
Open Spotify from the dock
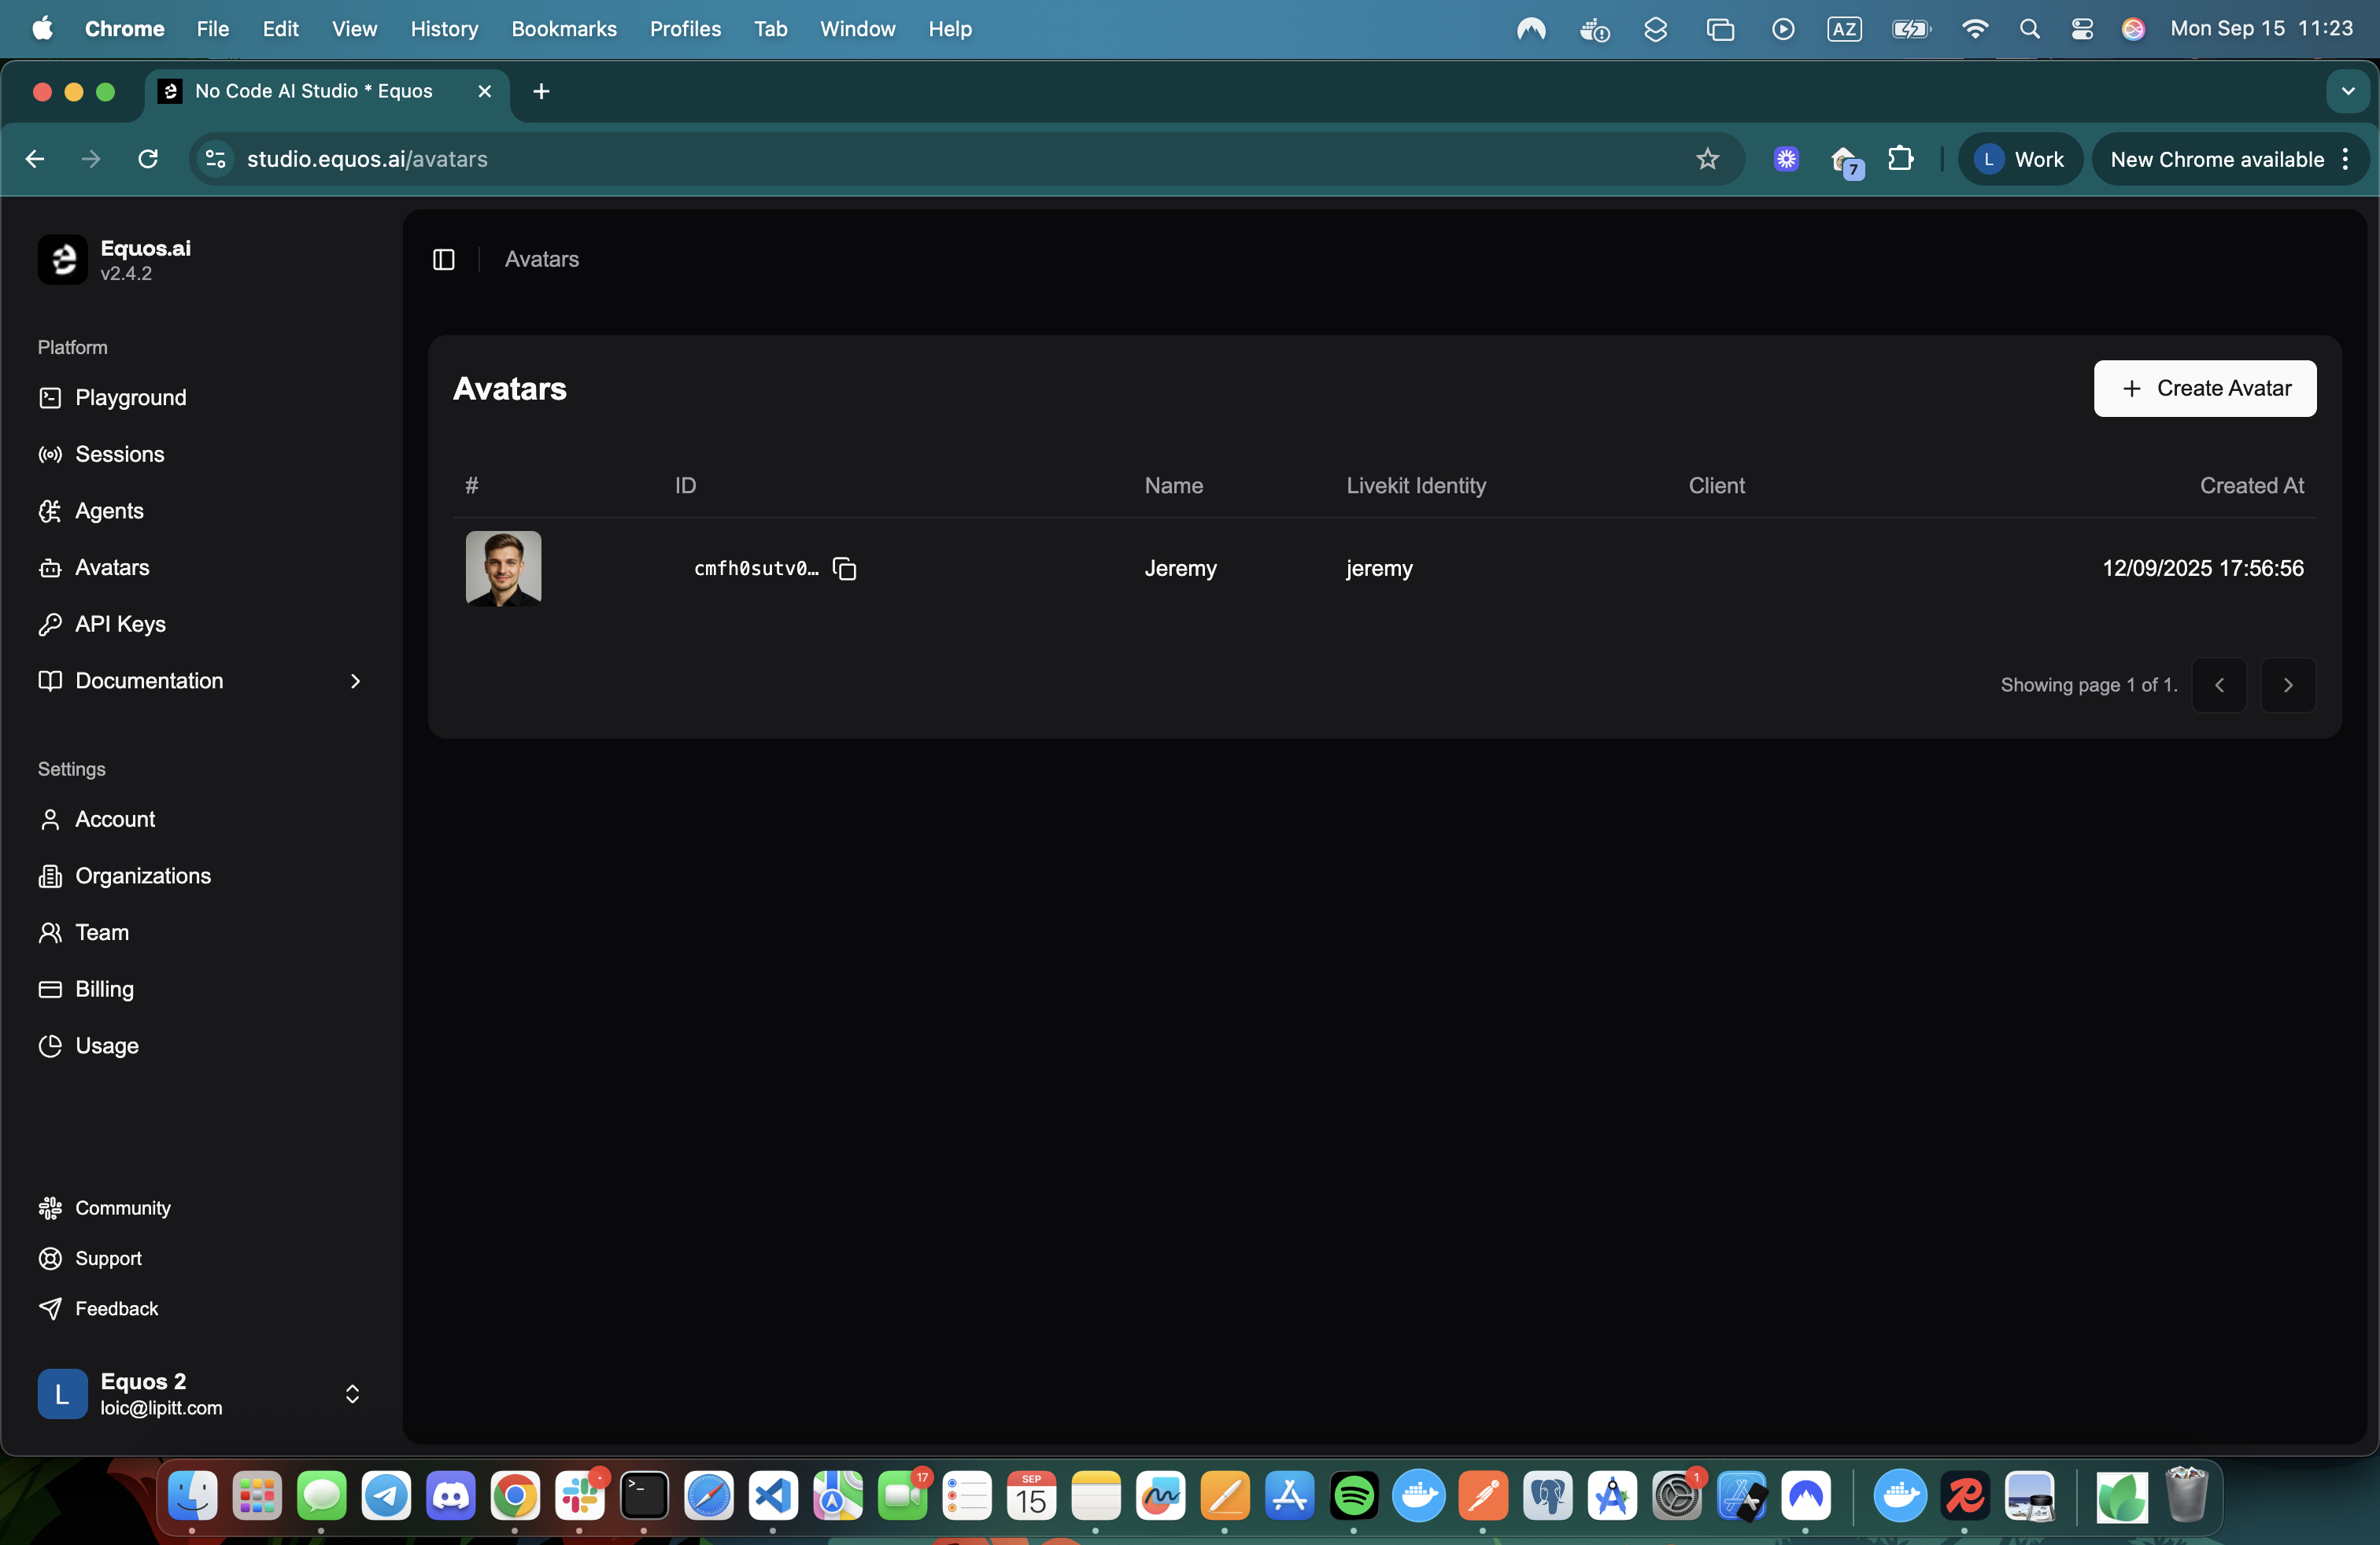coord(1354,1496)
